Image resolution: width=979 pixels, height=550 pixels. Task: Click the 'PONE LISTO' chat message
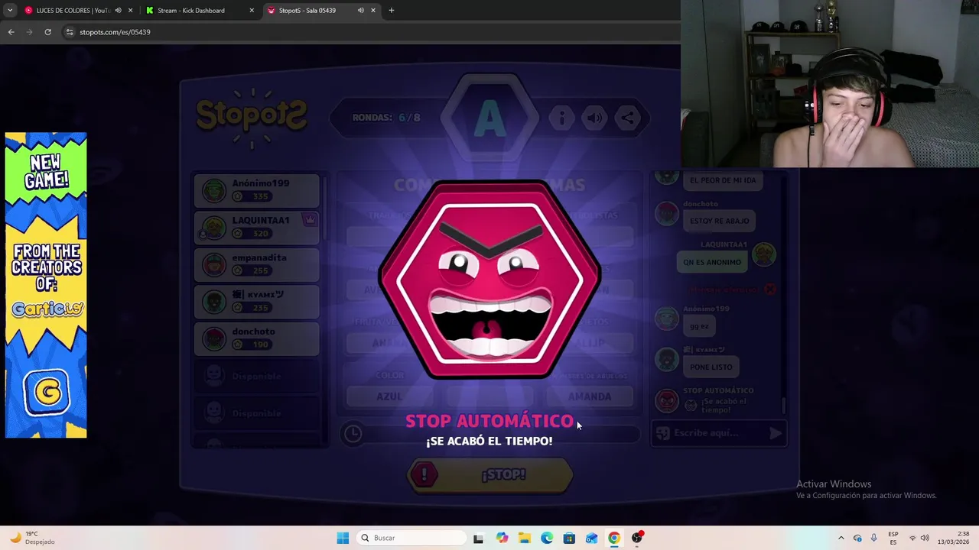click(711, 367)
